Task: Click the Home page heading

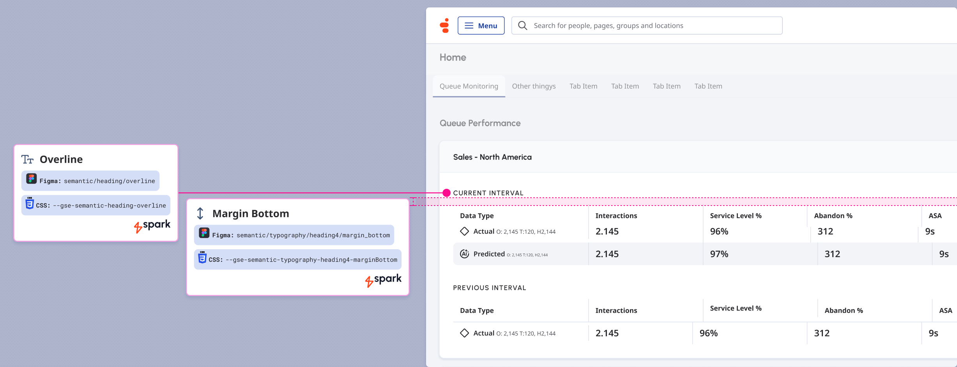Action: (x=453, y=57)
